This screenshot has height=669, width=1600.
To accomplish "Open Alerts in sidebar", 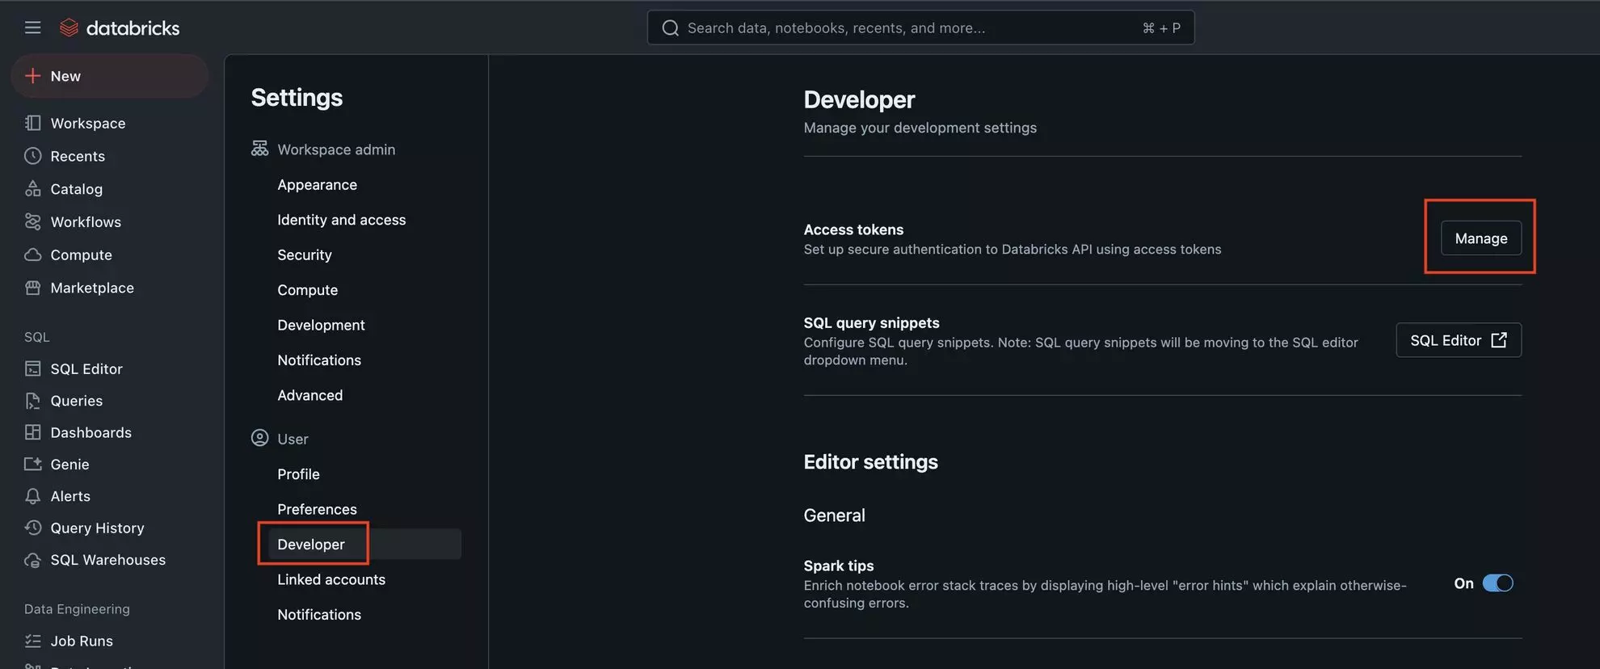I will pyautogui.click(x=70, y=496).
